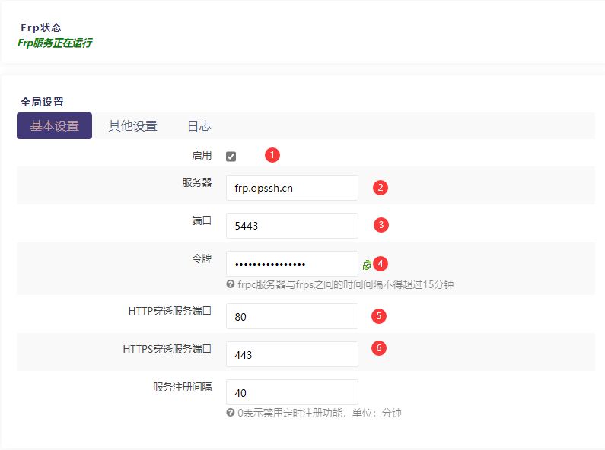This screenshot has height=450, width=605.
Task: Click the hint text 0表示禁用定时注册功能
Action: (320, 413)
